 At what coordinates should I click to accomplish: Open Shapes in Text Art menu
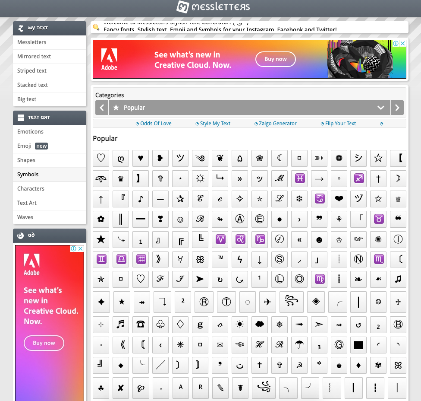pyautogui.click(x=50, y=160)
